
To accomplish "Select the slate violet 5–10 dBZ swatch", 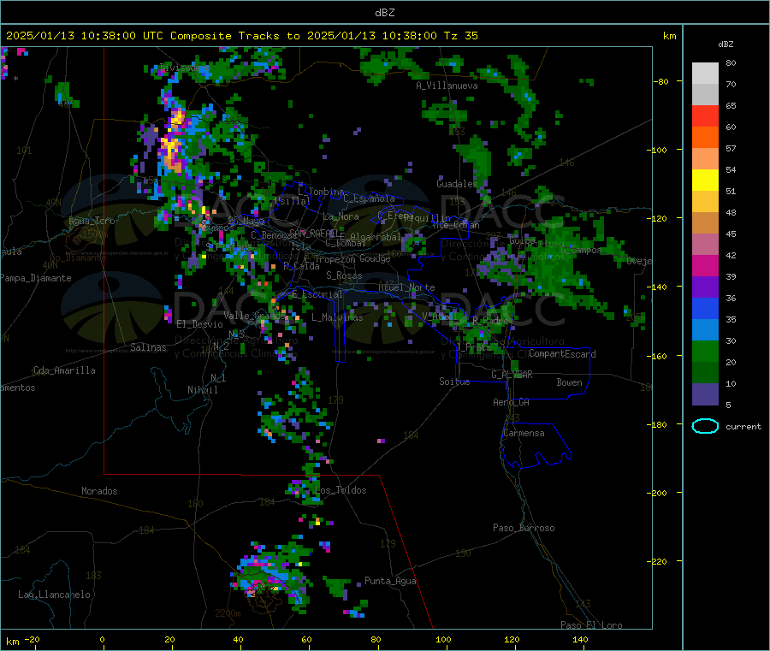I will click(x=705, y=394).
